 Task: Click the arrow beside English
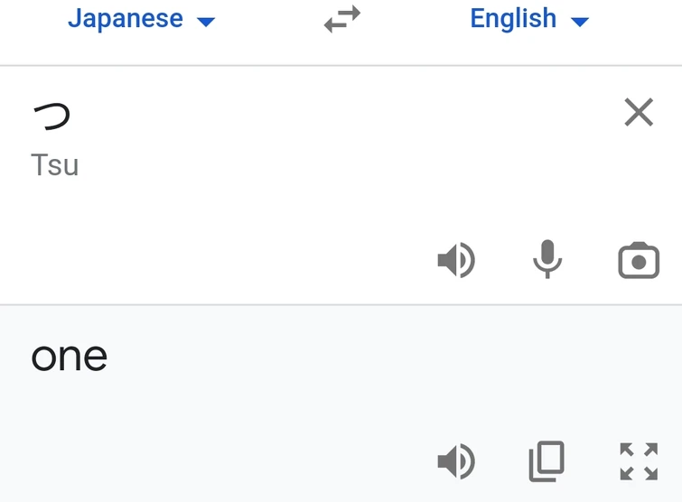point(580,21)
